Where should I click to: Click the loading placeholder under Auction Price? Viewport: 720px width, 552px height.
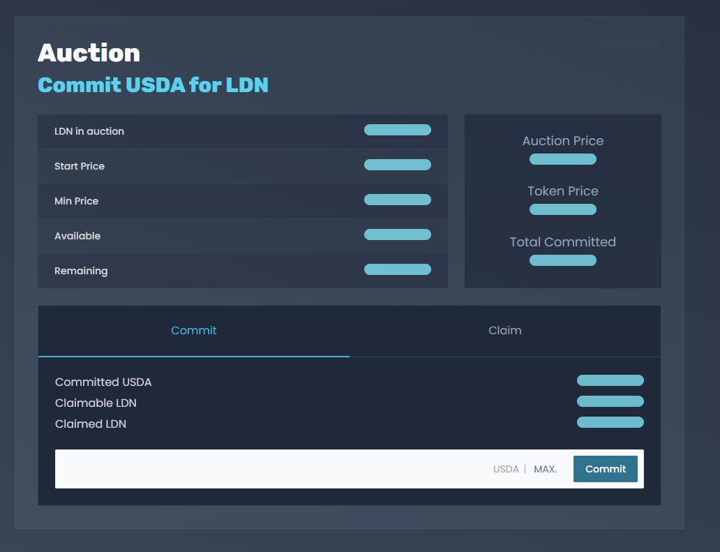tap(562, 159)
